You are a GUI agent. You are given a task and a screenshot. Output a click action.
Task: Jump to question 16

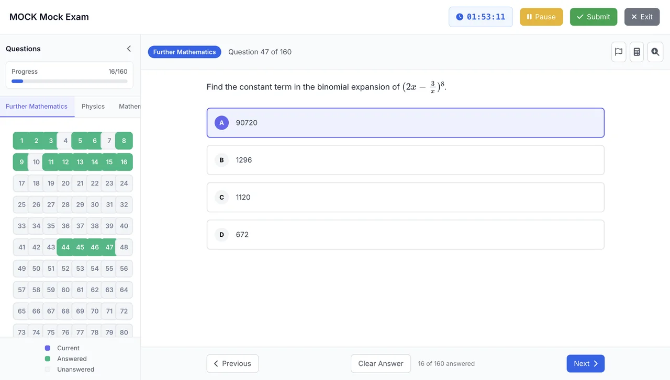(124, 162)
